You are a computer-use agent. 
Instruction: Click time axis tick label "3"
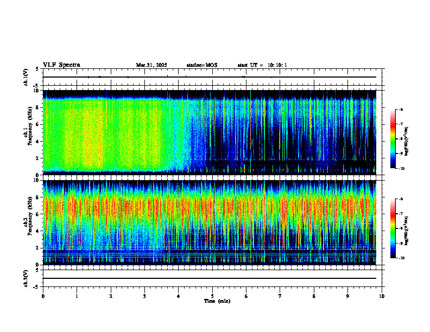click(144, 296)
